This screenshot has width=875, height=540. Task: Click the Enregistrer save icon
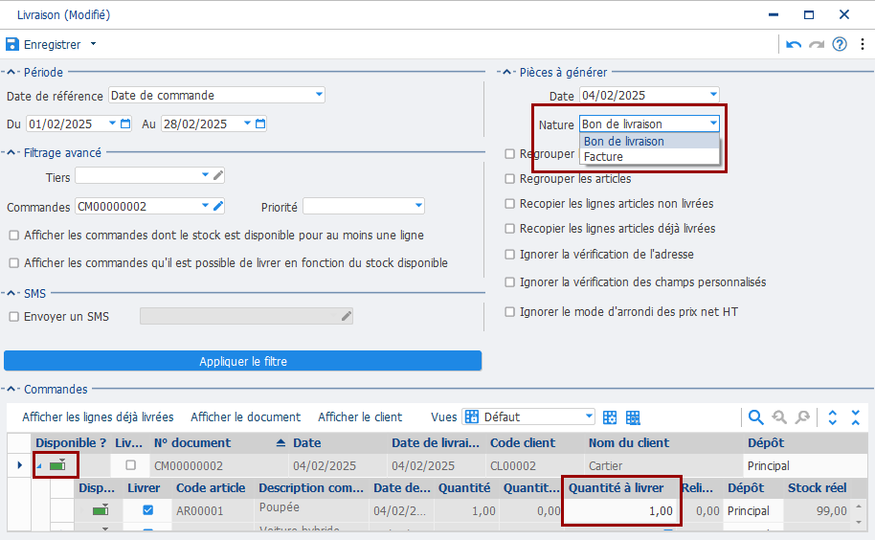point(11,44)
